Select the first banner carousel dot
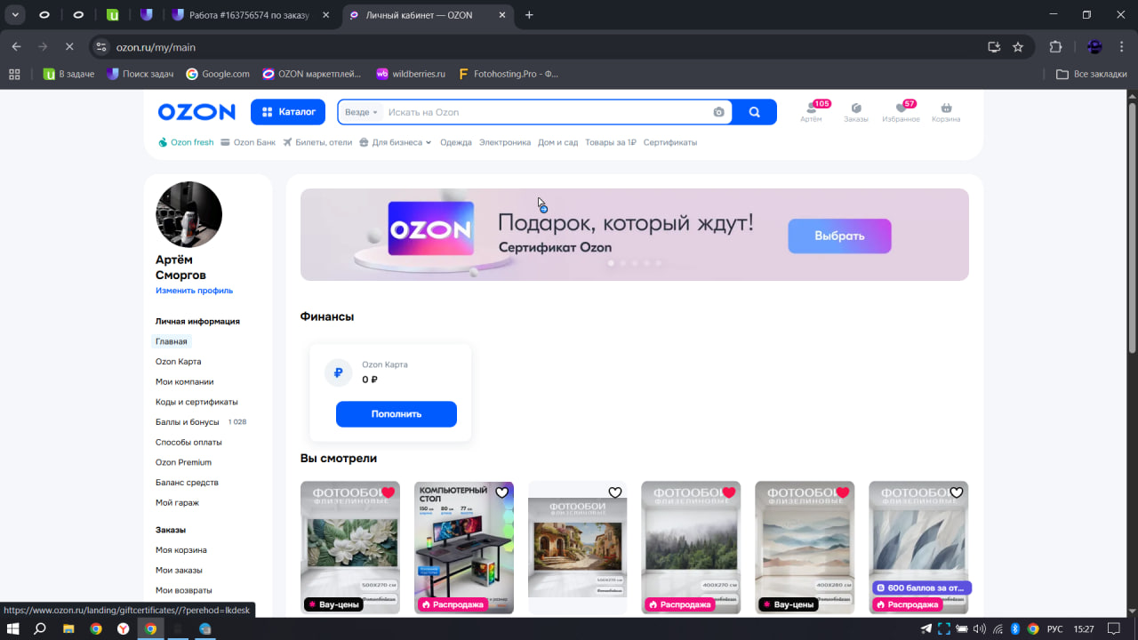 click(611, 263)
